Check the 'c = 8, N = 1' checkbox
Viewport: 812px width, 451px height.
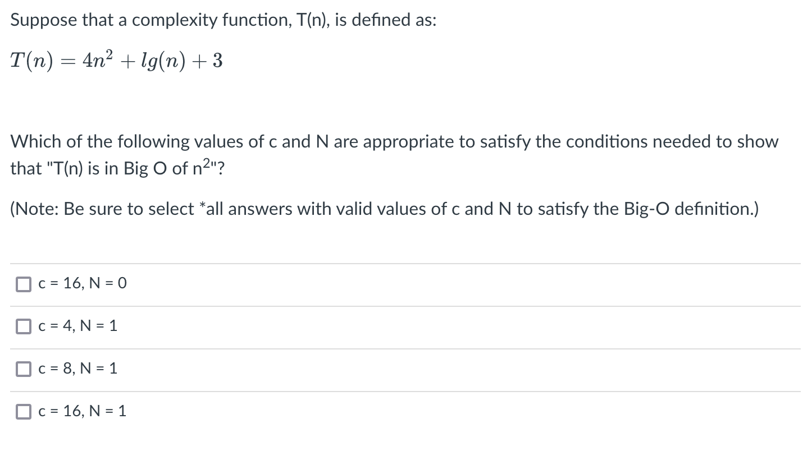click(23, 369)
